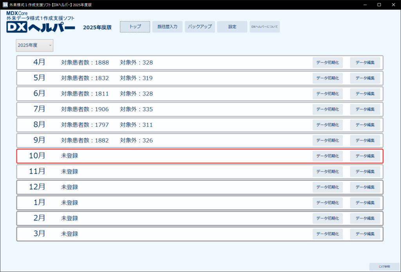Initialize data for 10月 row

click(x=327, y=156)
